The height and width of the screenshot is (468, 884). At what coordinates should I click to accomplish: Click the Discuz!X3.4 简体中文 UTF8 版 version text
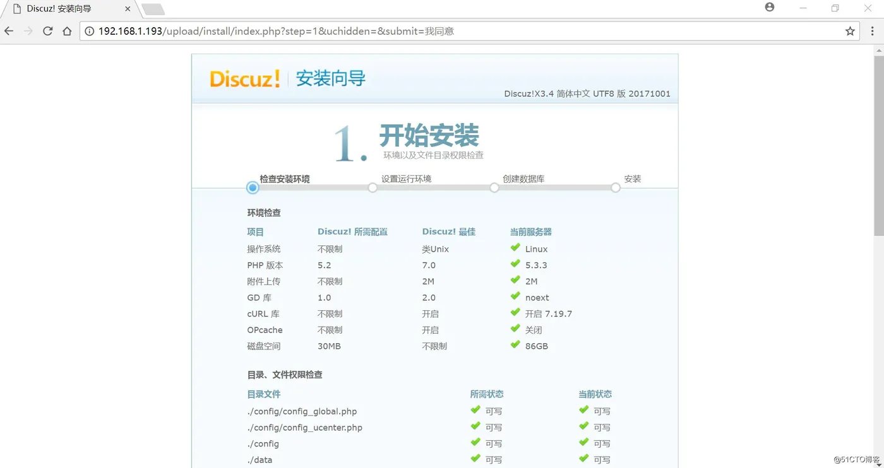click(x=587, y=93)
